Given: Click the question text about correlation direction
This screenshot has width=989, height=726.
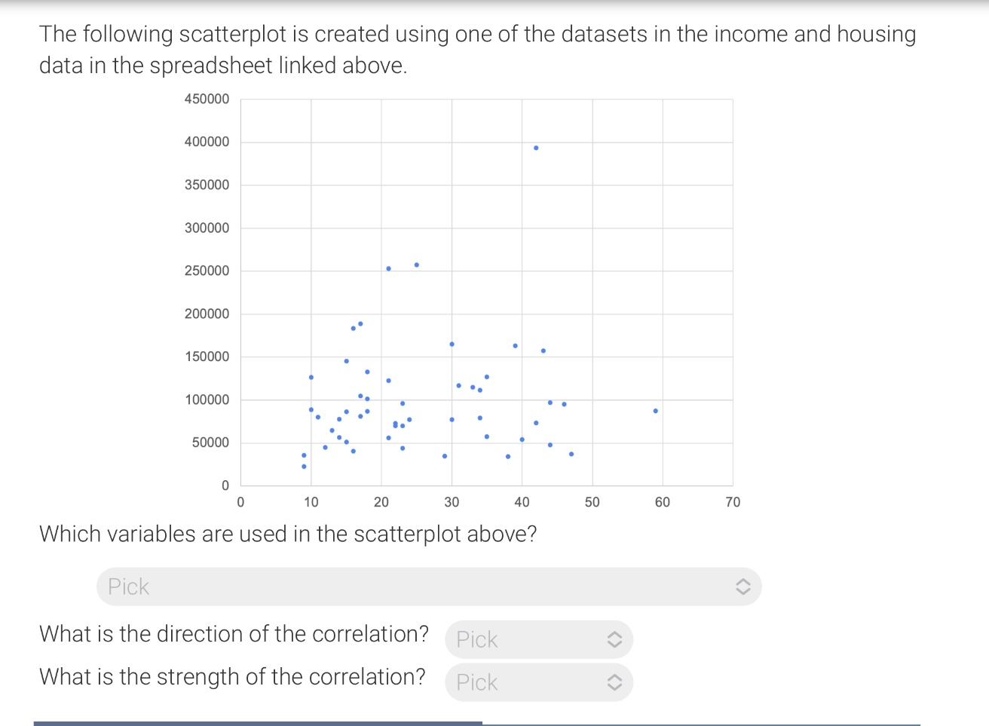Looking at the screenshot, I should pyautogui.click(x=234, y=634).
